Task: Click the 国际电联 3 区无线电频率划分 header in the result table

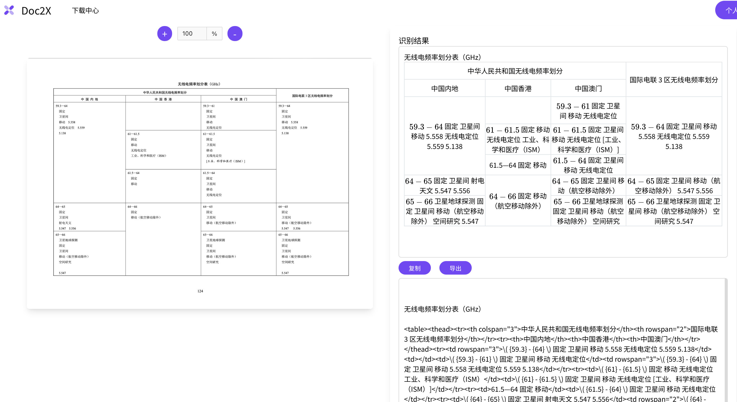Action: (674, 80)
